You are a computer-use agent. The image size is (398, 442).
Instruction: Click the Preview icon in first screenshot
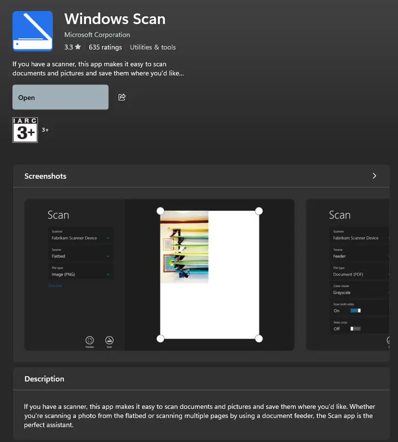(90, 341)
